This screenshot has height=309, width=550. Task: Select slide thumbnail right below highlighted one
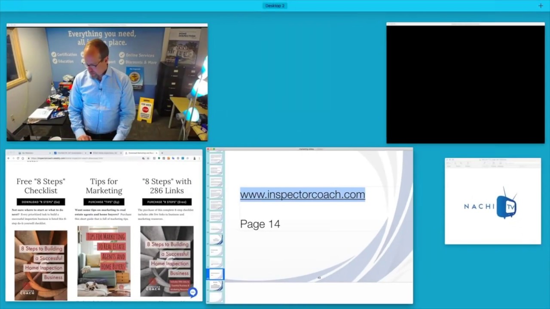coord(216,285)
